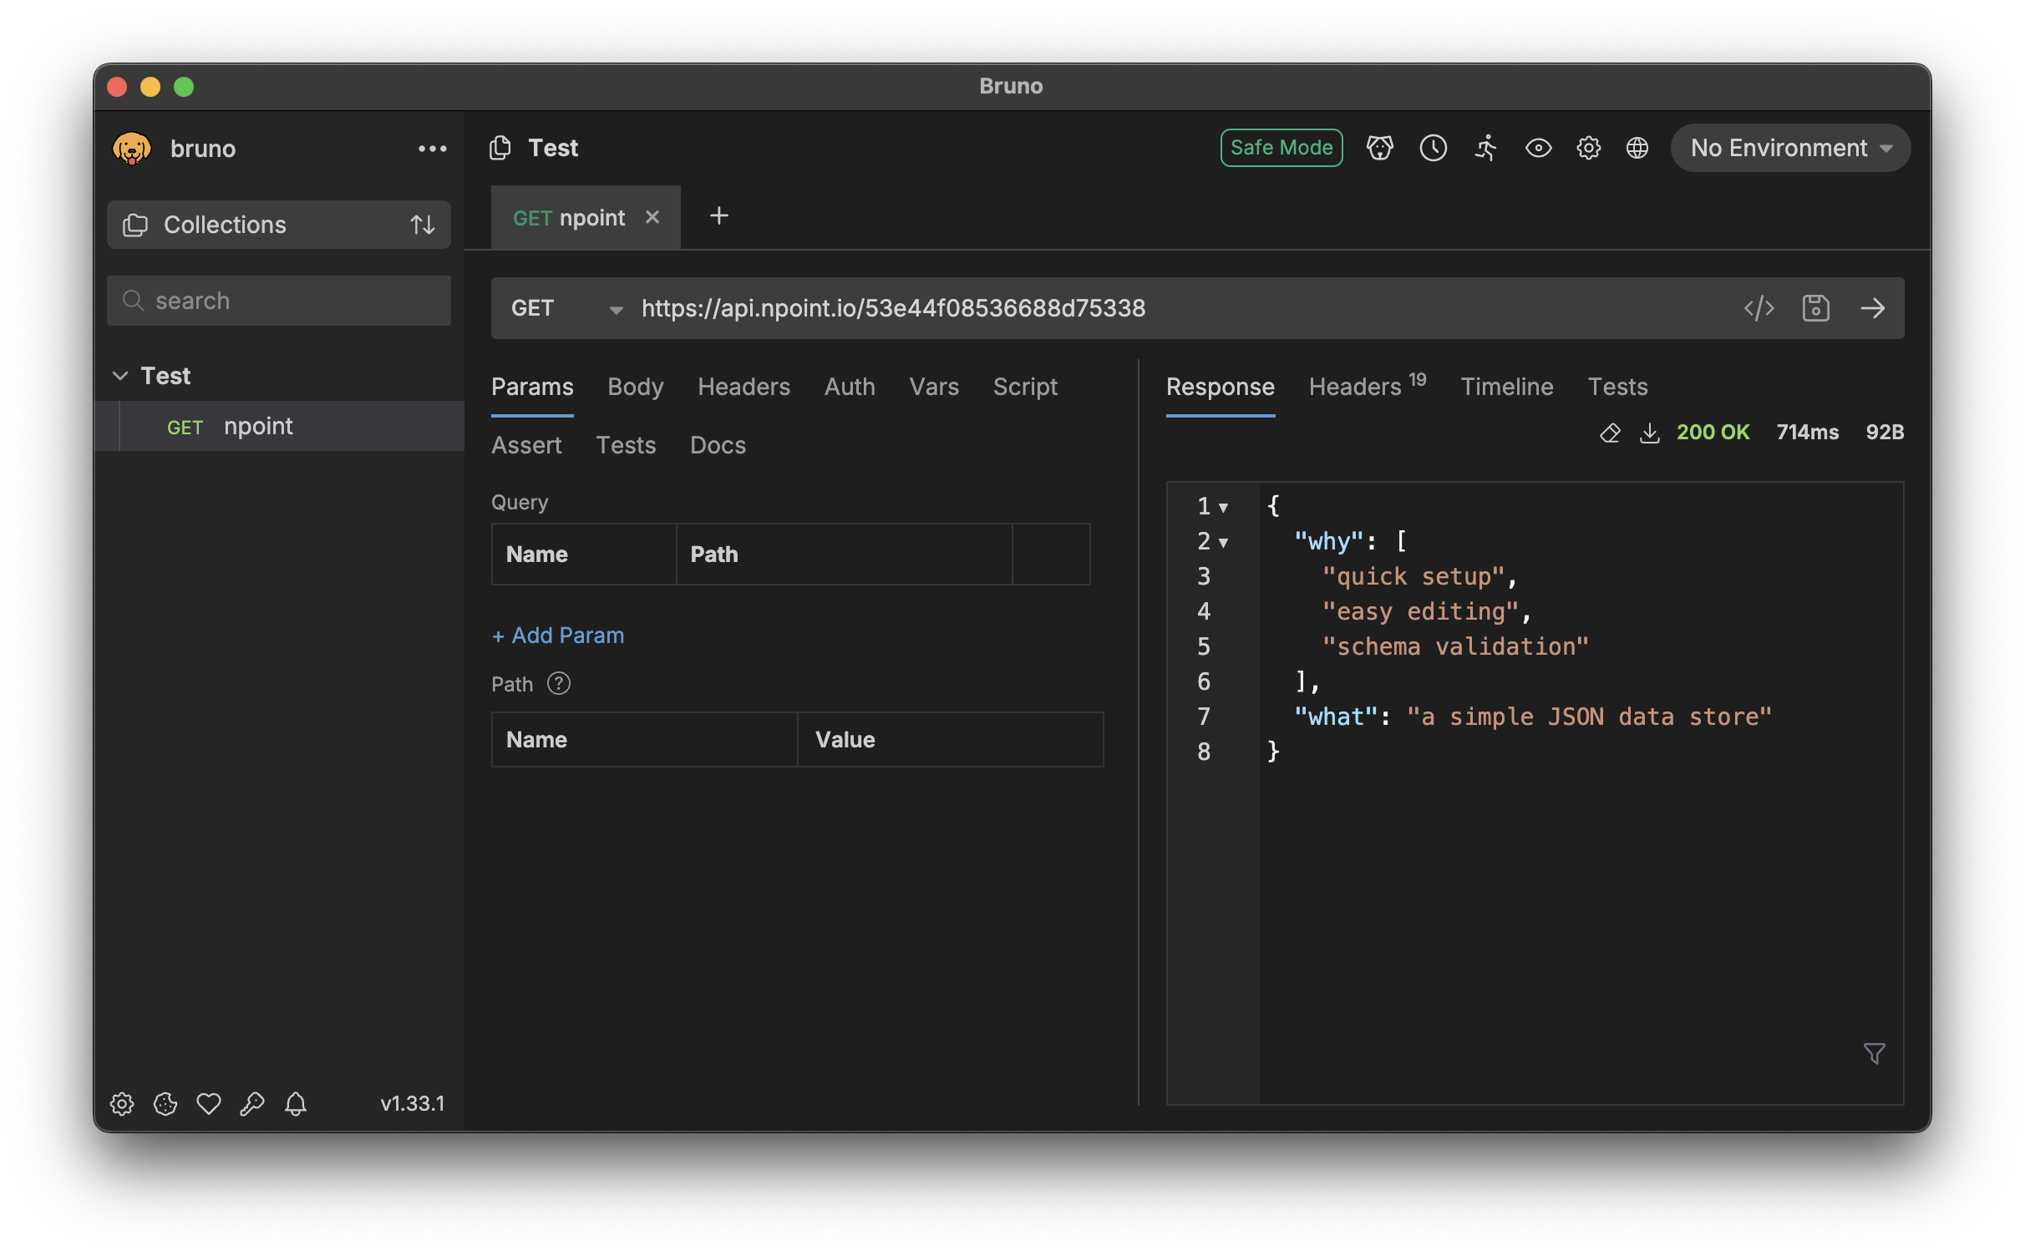Open the response Tests tab
The image size is (2025, 1256).
tap(1617, 387)
